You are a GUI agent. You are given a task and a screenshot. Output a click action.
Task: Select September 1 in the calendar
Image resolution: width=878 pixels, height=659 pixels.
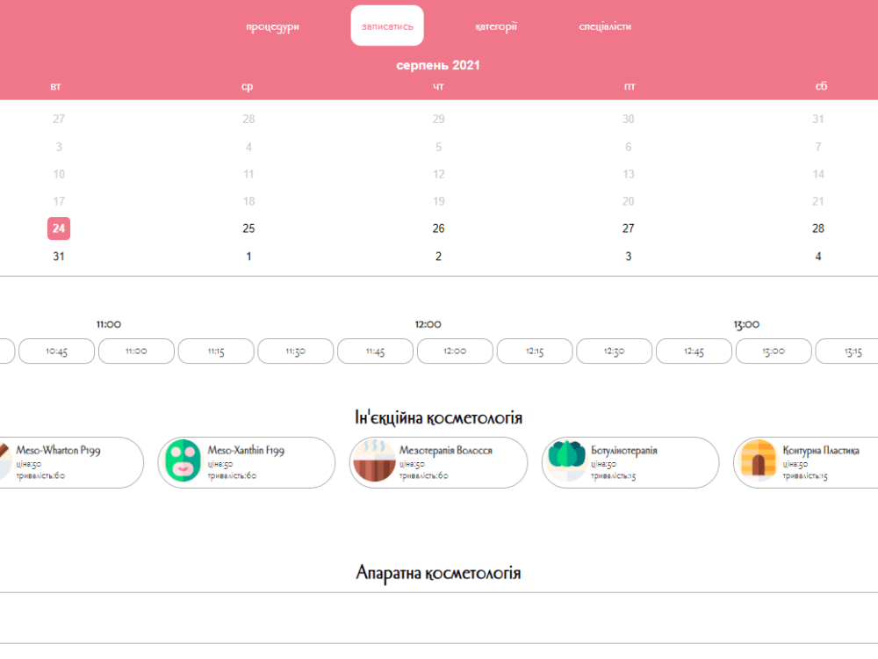pos(248,257)
